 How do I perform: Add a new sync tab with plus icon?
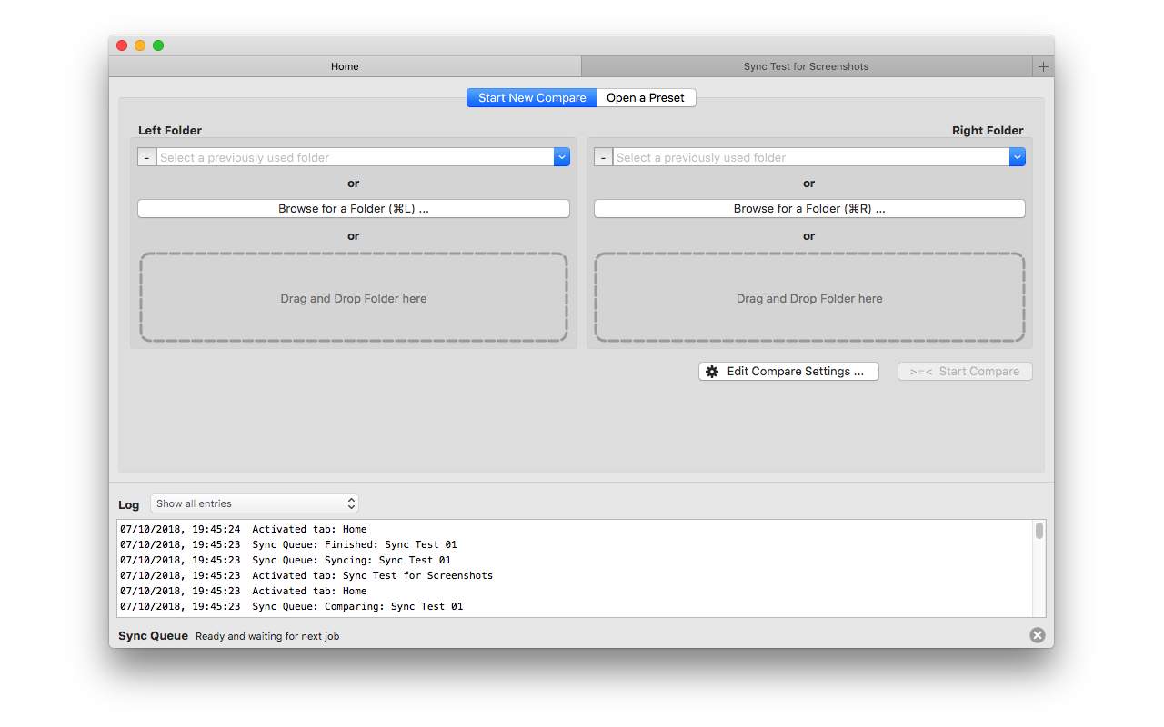click(1042, 65)
